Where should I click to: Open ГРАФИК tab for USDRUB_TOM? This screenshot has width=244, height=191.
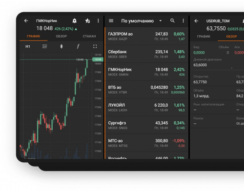(x=203, y=37)
